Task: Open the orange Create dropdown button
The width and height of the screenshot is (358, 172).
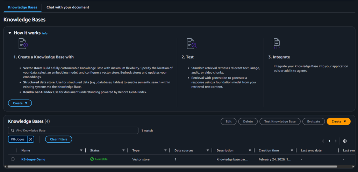Action: coord(338,121)
